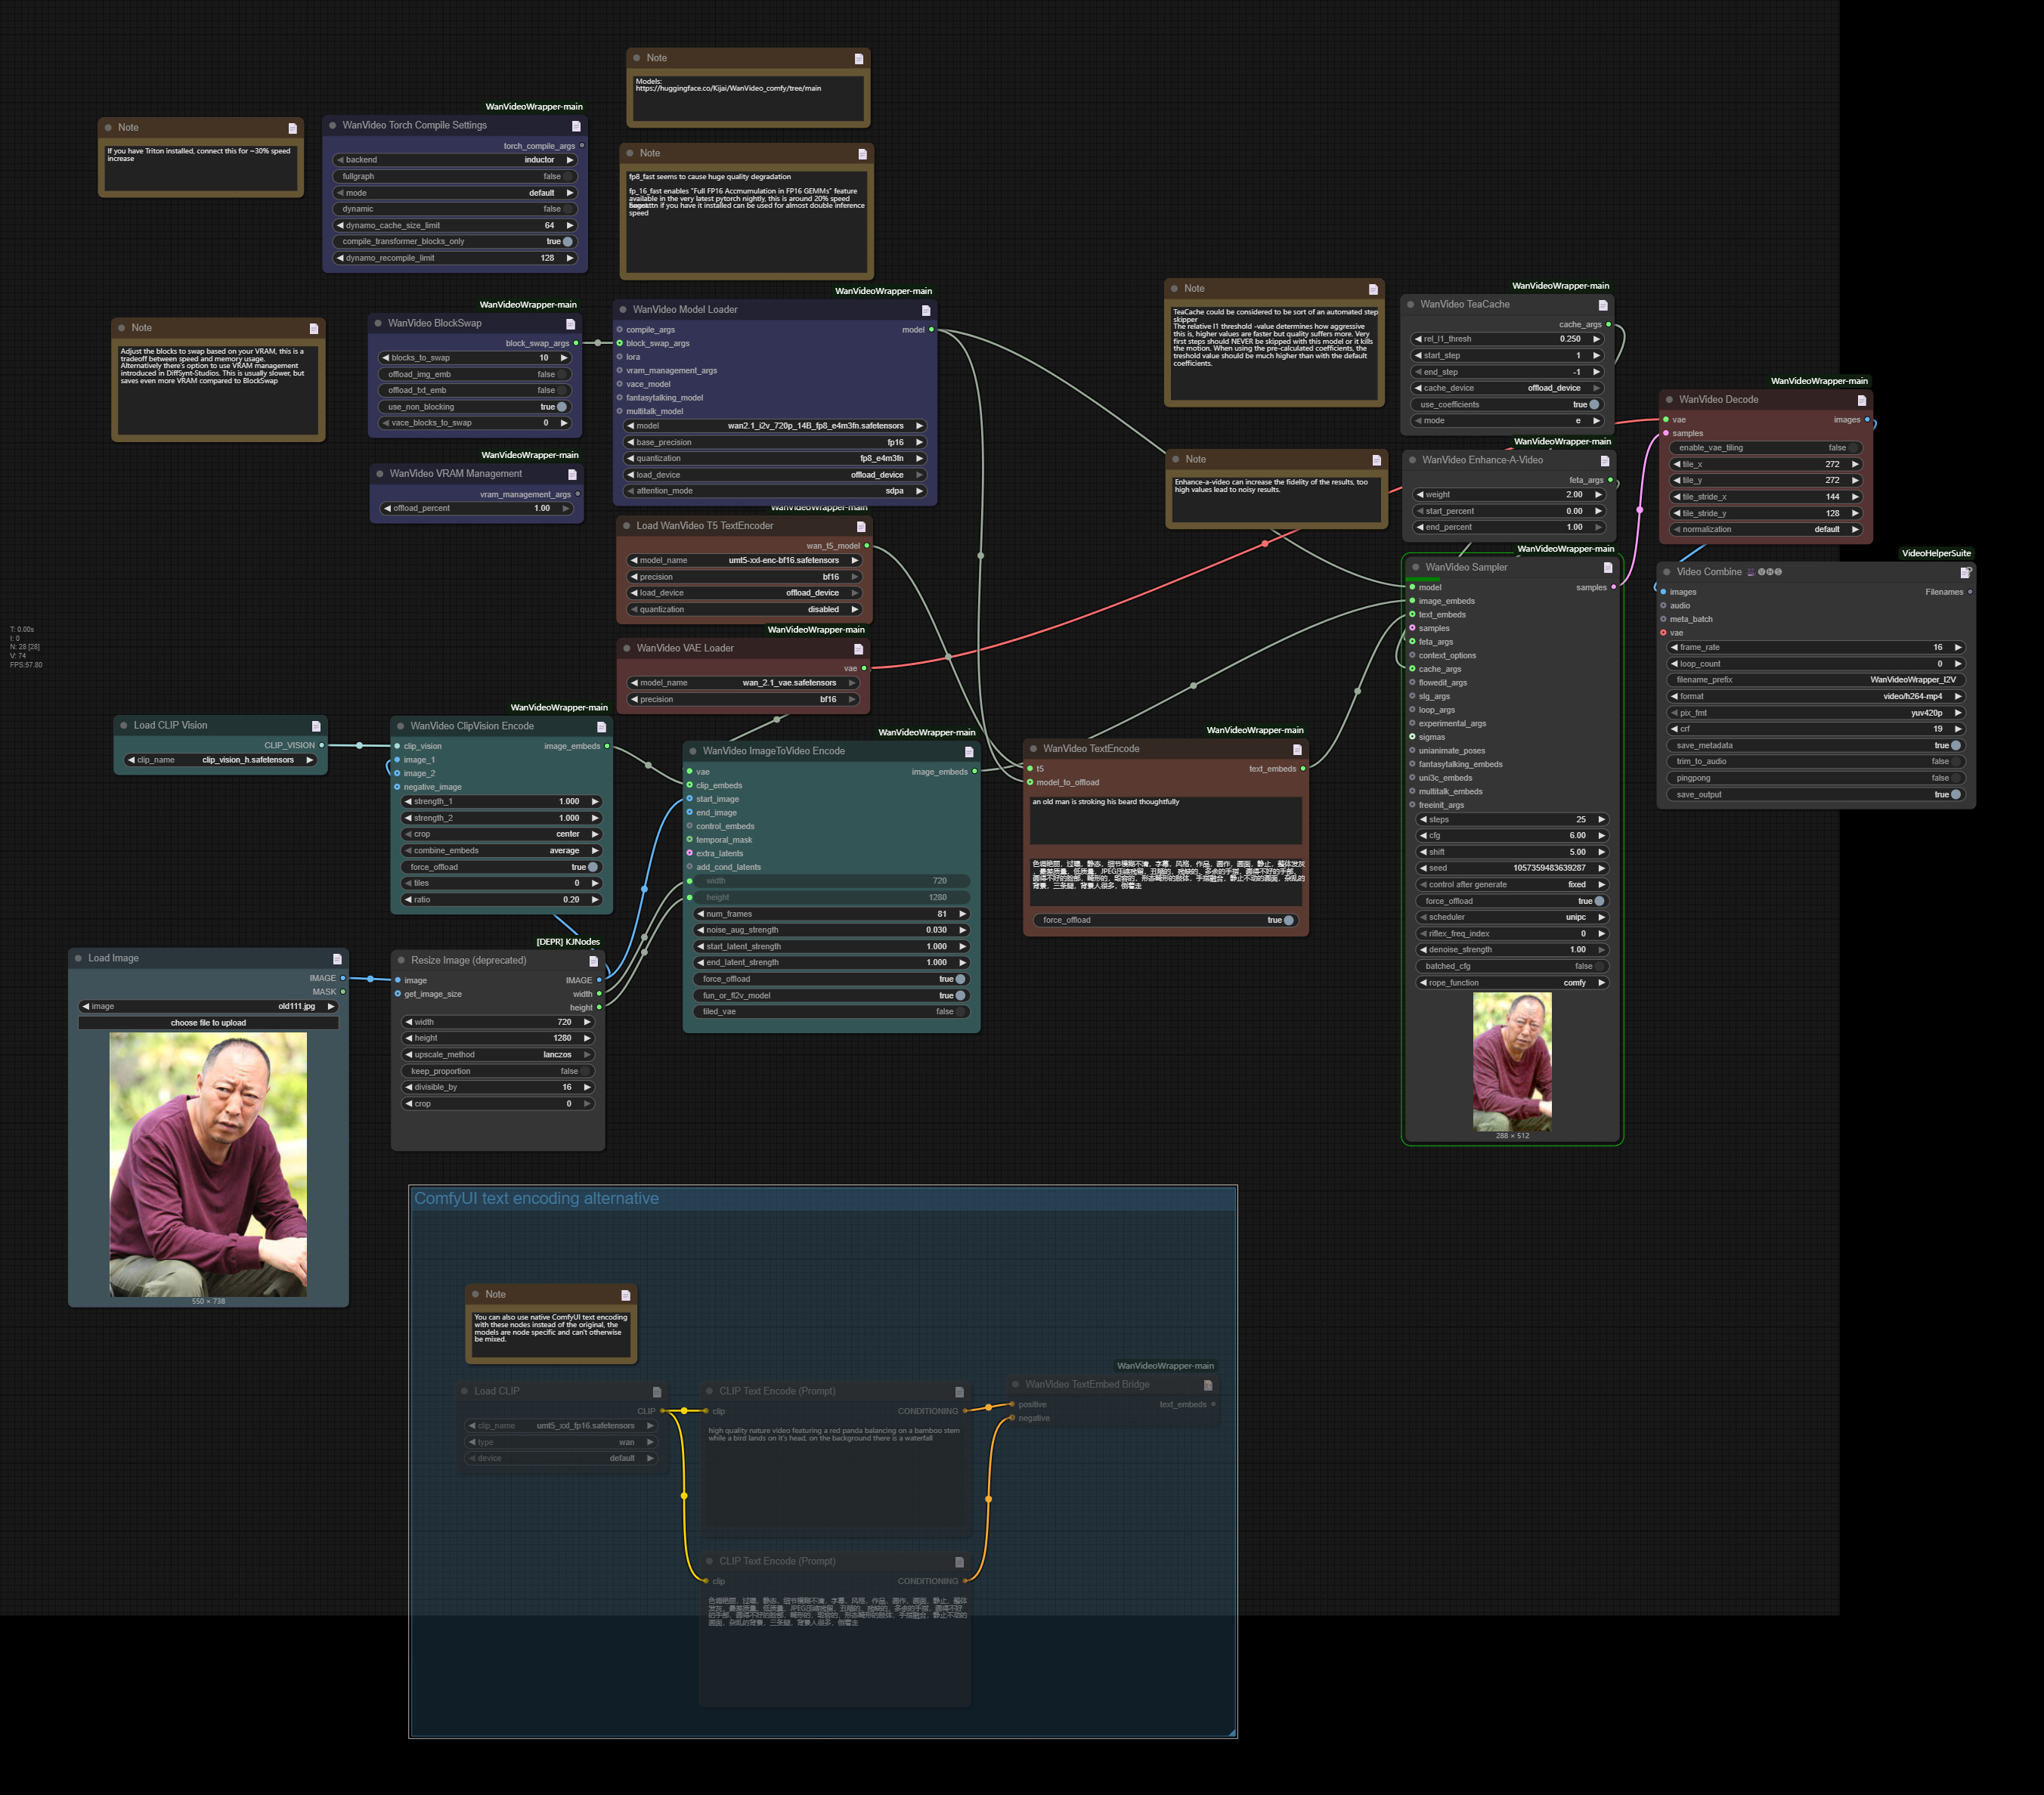Click the seed field in WanVideo Sampler

pos(1512,868)
